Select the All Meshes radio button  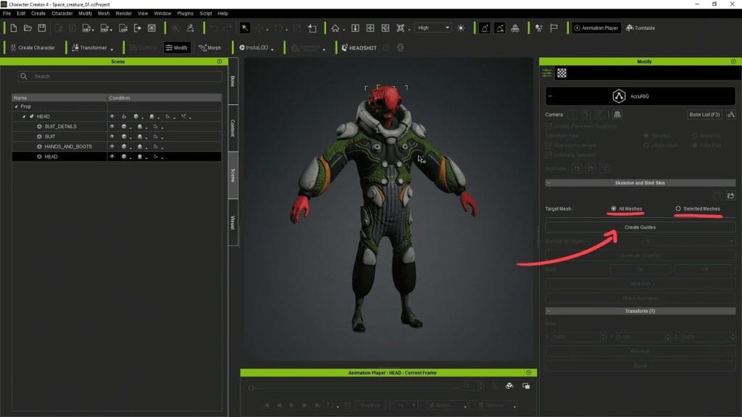[614, 208]
